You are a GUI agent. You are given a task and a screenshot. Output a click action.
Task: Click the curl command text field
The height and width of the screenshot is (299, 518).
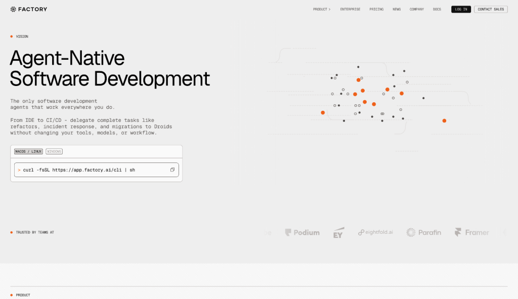coord(97,170)
